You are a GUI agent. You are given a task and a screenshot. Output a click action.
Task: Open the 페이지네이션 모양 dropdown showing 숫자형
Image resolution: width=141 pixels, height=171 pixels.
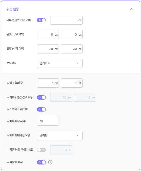tap(60, 135)
